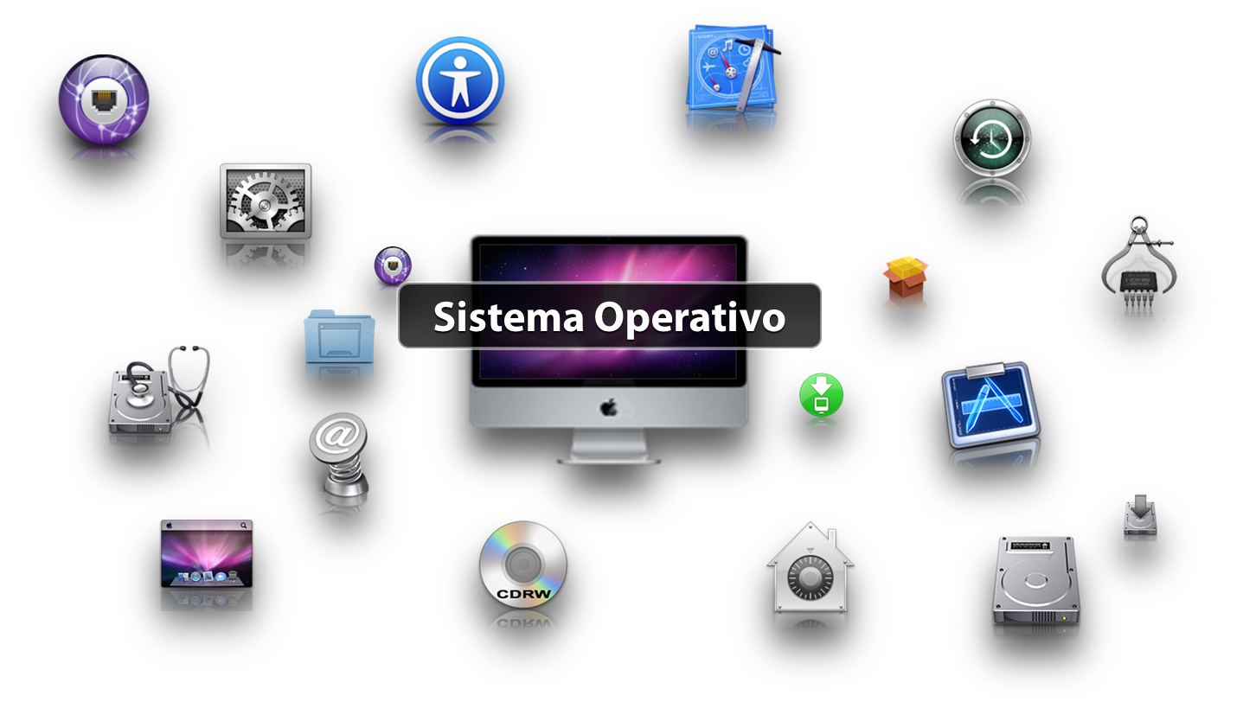Click the green download arrow icon
Image resolution: width=1243 pixels, height=721 pixels.
click(821, 395)
